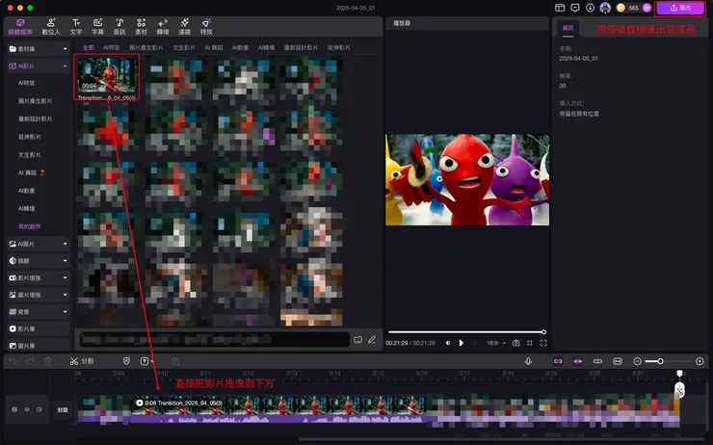Open the 數位人 (digital human) tool
This screenshot has height=445, width=713.
click(52, 25)
